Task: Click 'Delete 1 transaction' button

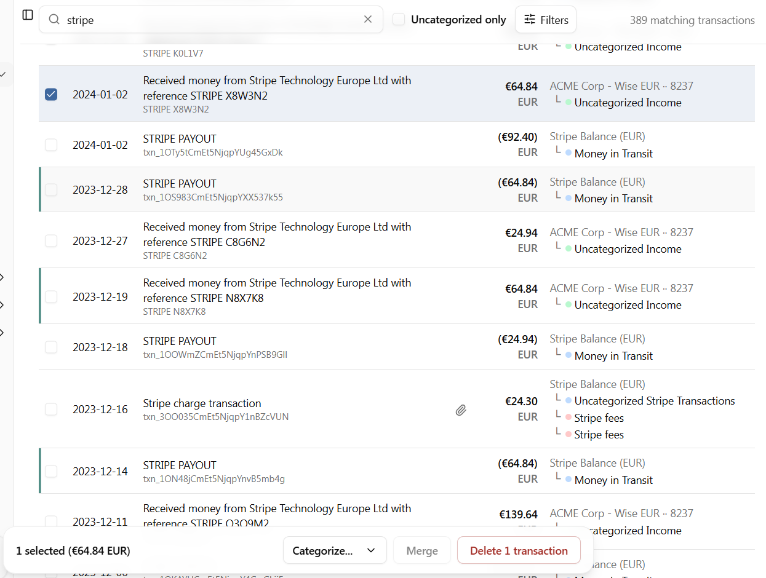Action: pos(519,550)
